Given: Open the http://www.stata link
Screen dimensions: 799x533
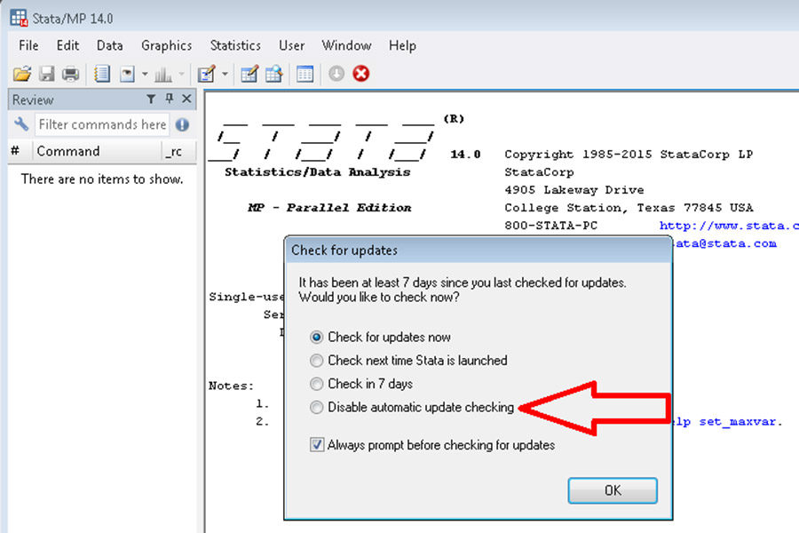Looking at the screenshot, I should coord(729,226).
